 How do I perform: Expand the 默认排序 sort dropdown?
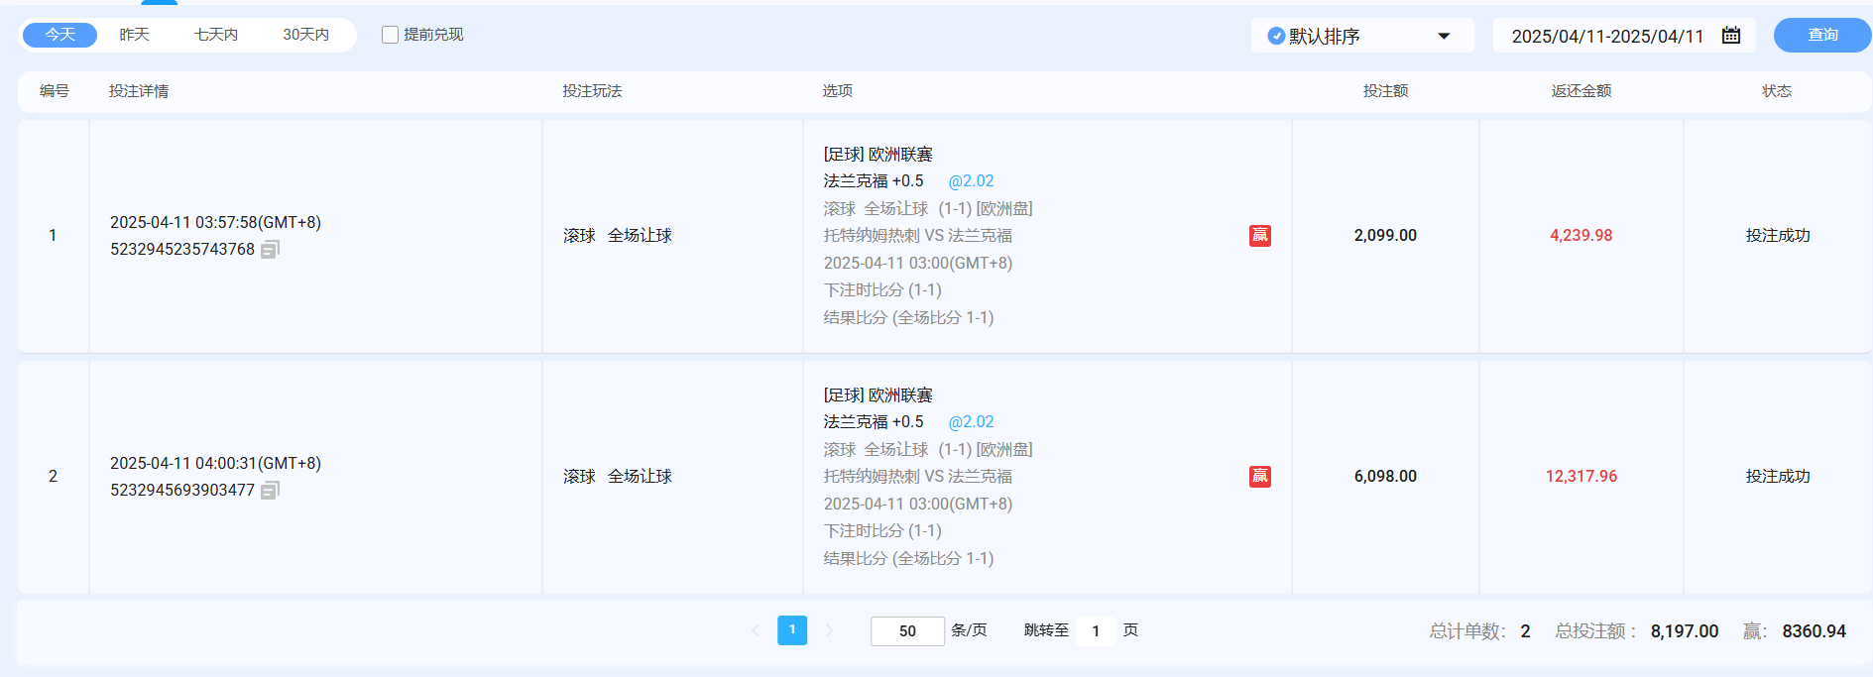[1444, 36]
